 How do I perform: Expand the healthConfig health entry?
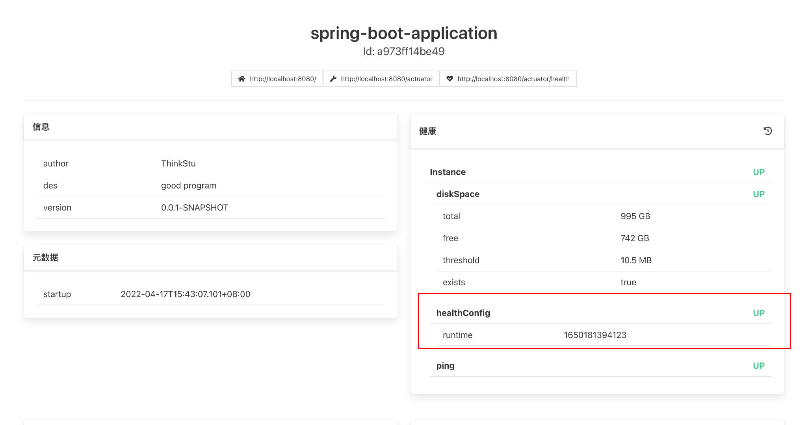pos(463,313)
